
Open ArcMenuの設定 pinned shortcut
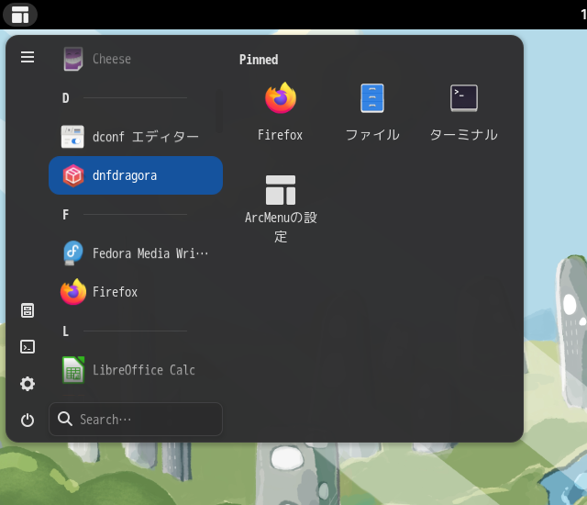(281, 209)
